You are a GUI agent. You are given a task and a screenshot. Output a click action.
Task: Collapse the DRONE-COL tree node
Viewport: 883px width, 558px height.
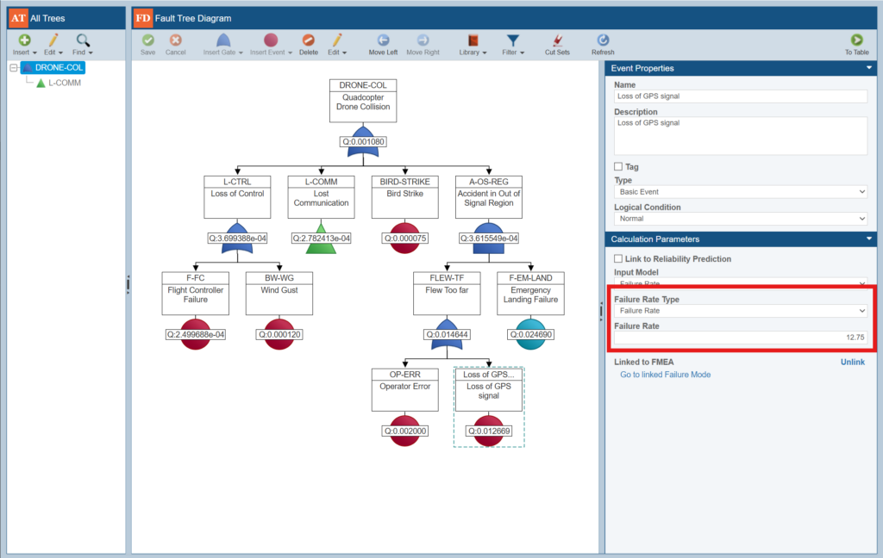(x=14, y=67)
